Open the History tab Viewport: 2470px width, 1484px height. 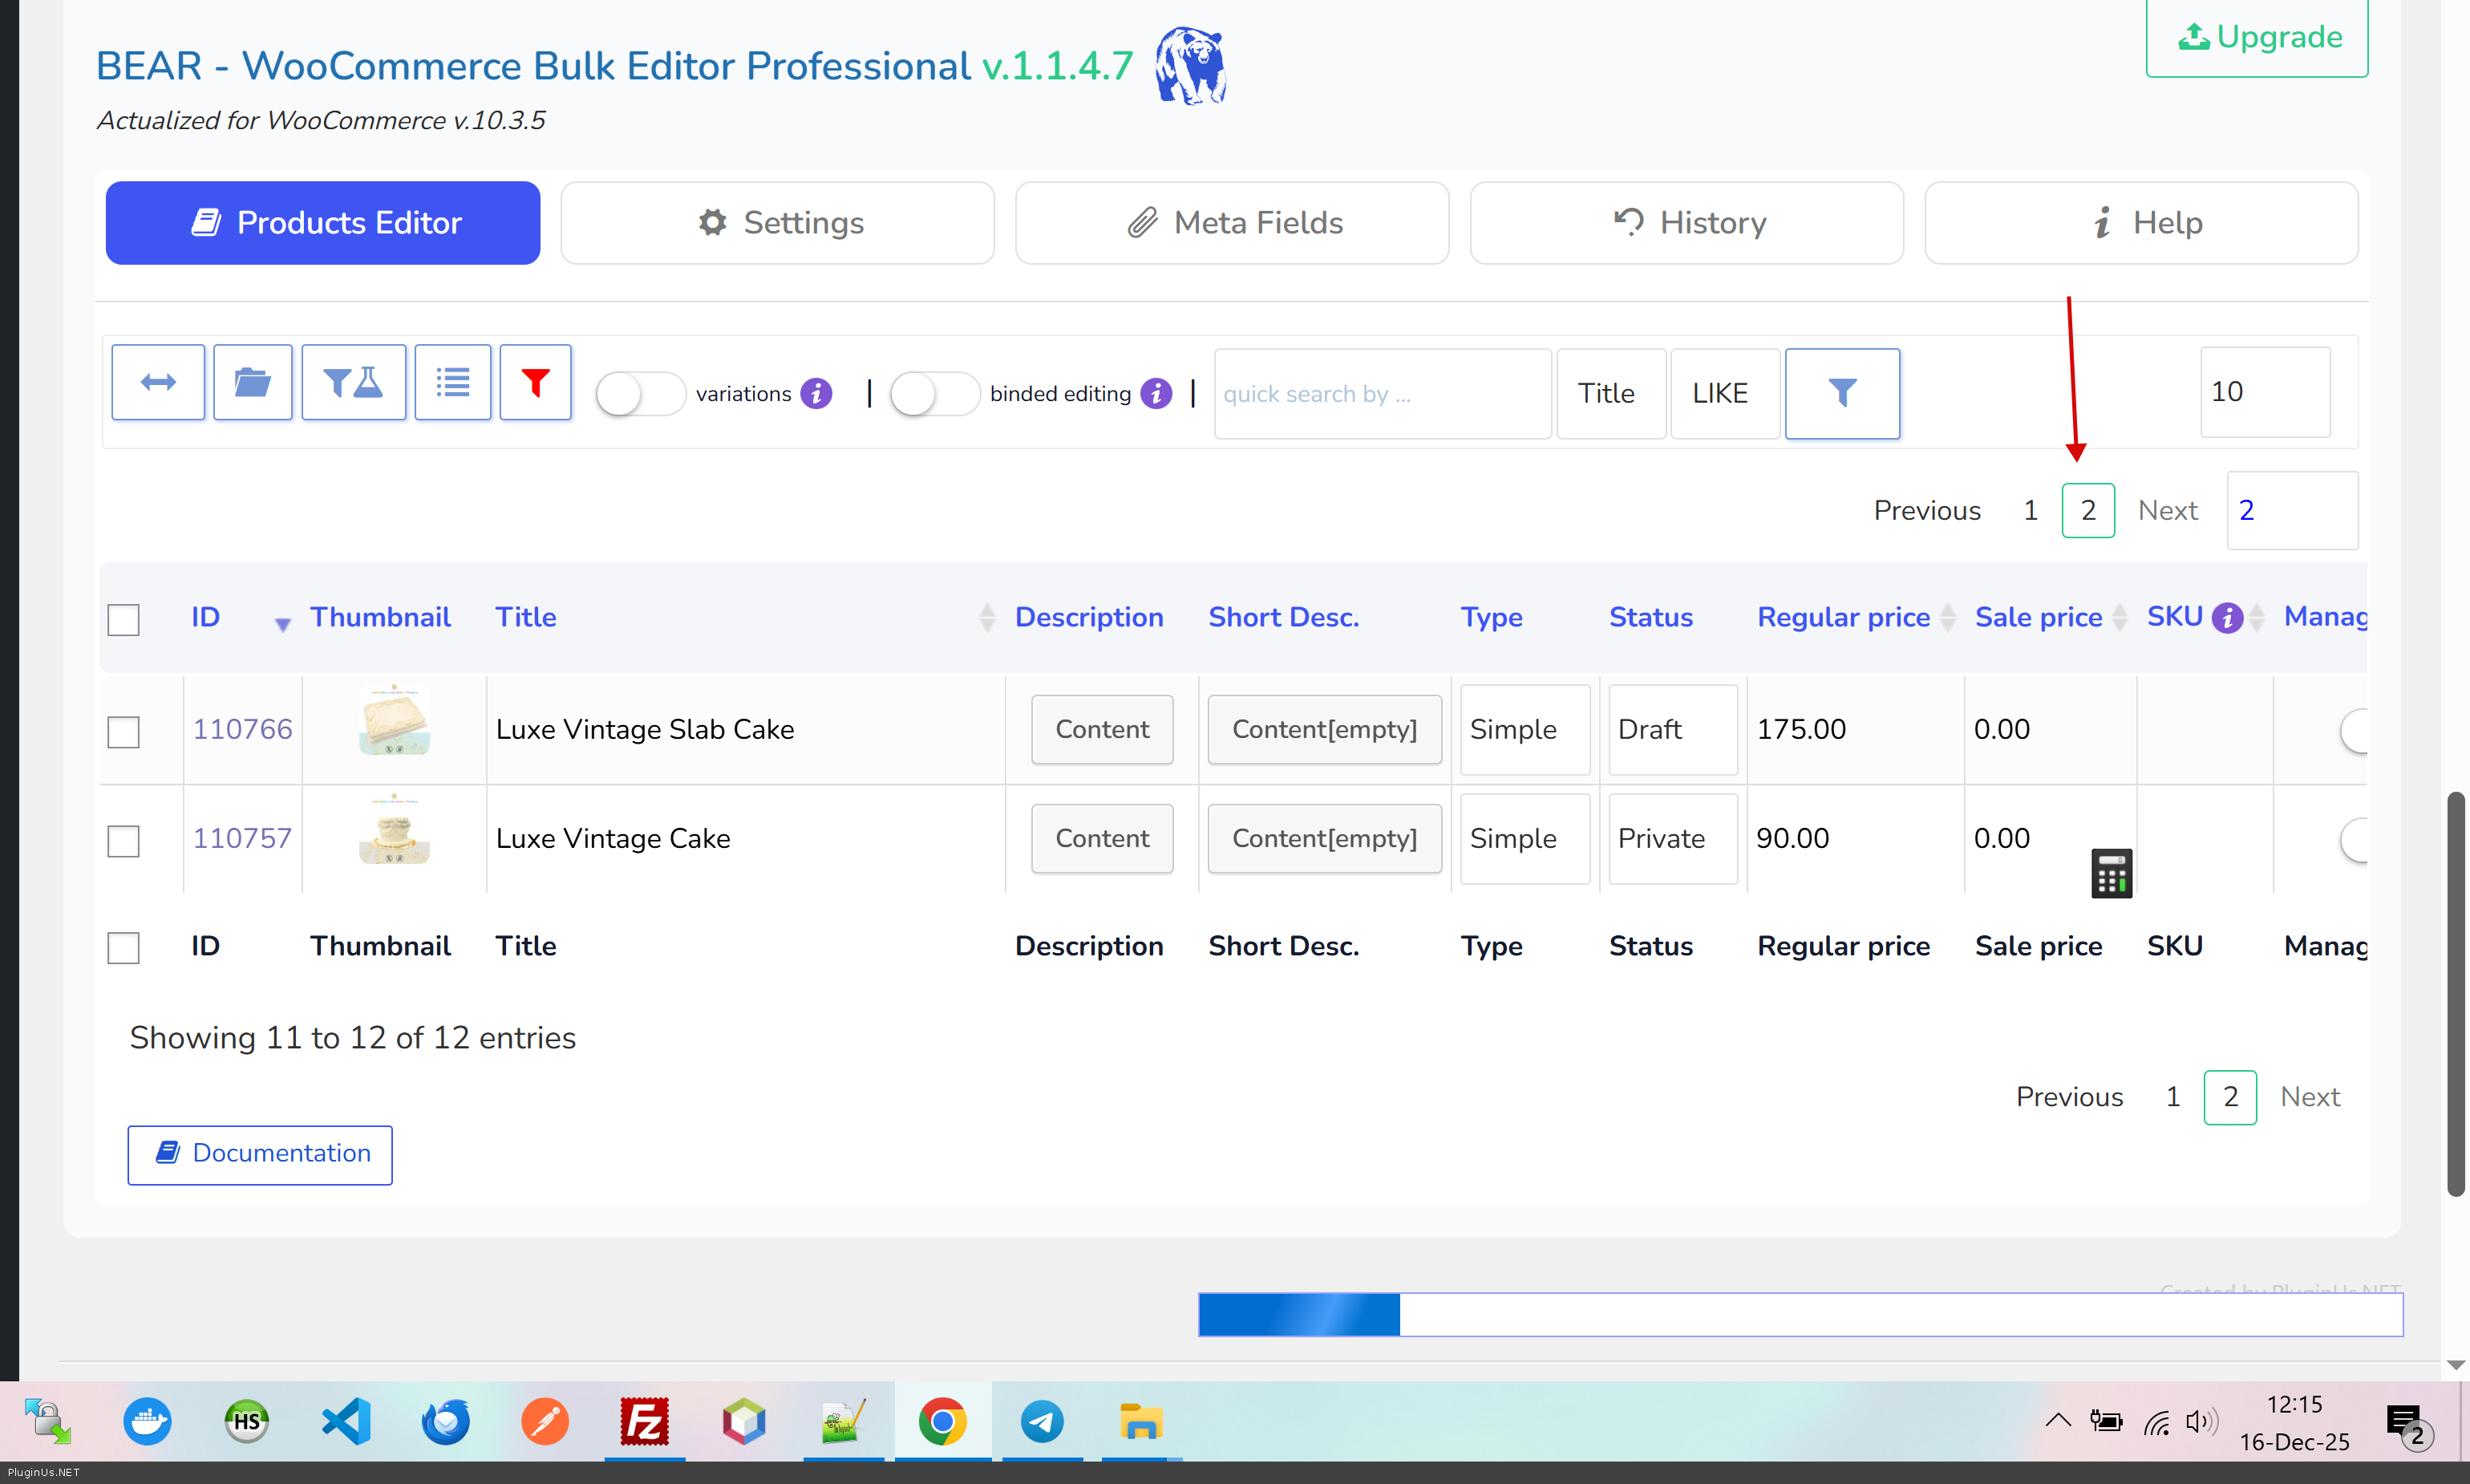click(x=1686, y=222)
